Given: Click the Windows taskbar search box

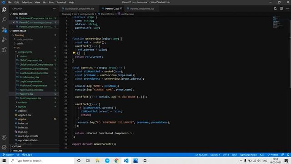Looking at the screenshot, I should pyautogui.click(x=41, y=161).
